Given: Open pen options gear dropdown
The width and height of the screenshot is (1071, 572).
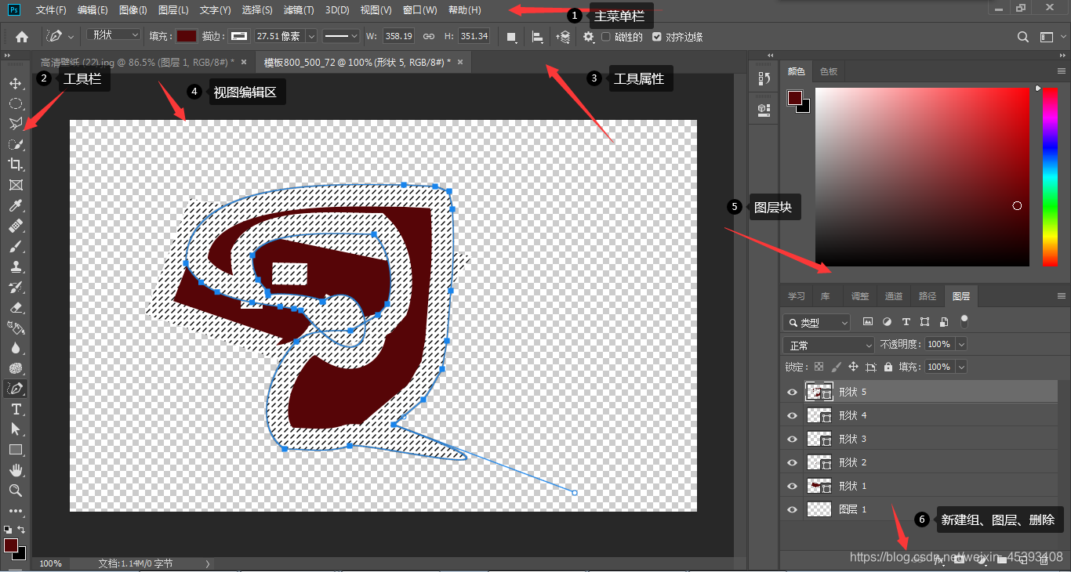Looking at the screenshot, I should (x=589, y=36).
